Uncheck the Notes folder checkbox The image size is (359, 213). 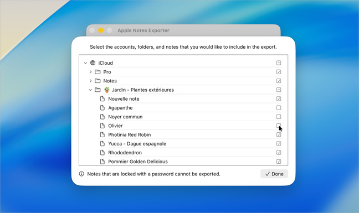pos(279,81)
